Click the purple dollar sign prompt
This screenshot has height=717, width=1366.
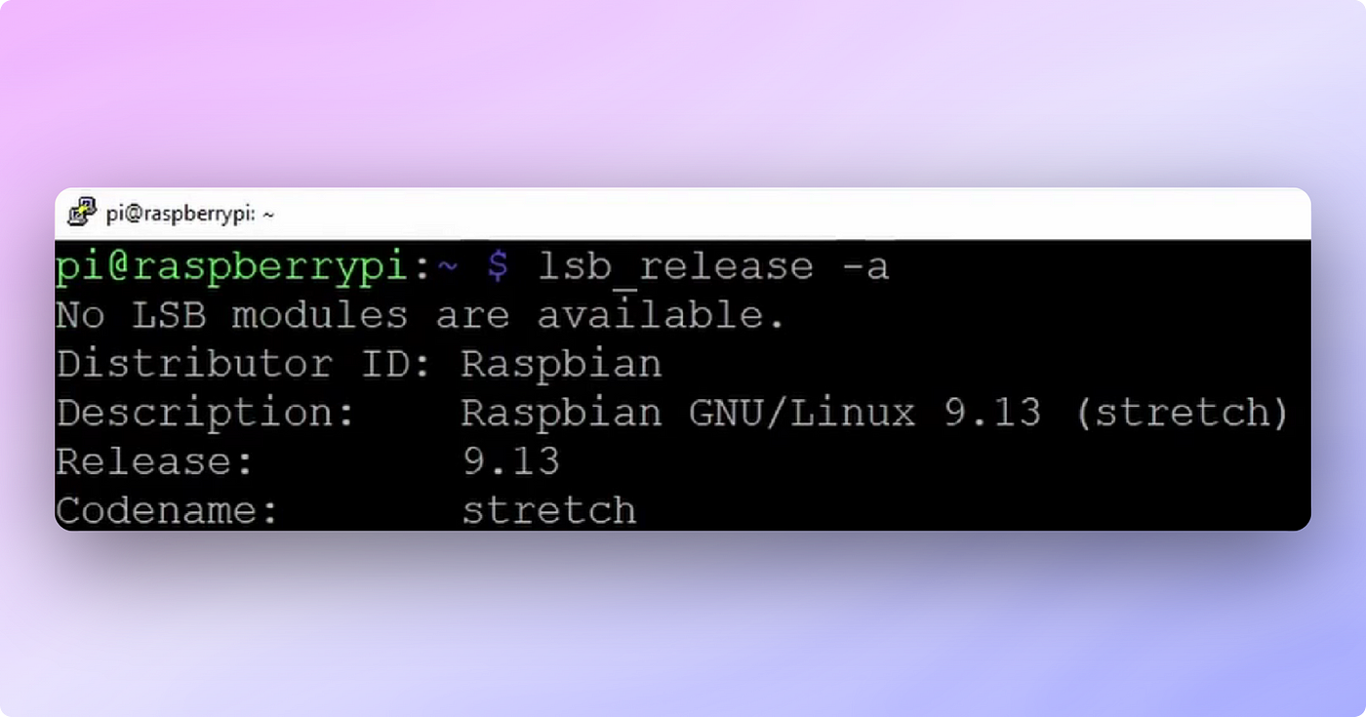point(498,267)
